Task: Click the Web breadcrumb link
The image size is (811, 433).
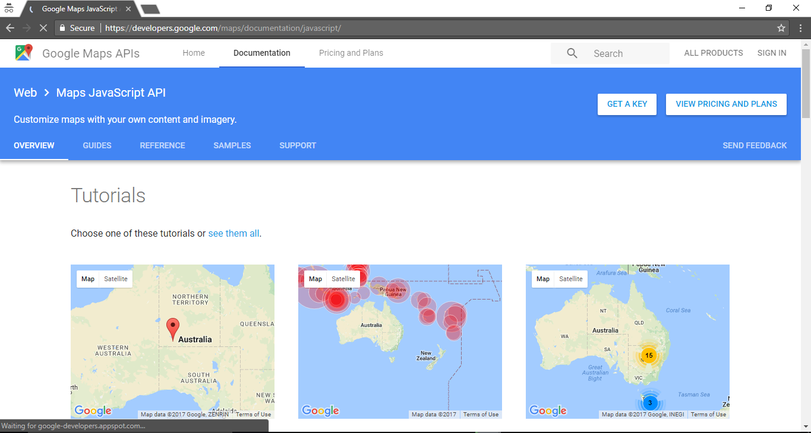Action: (26, 93)
